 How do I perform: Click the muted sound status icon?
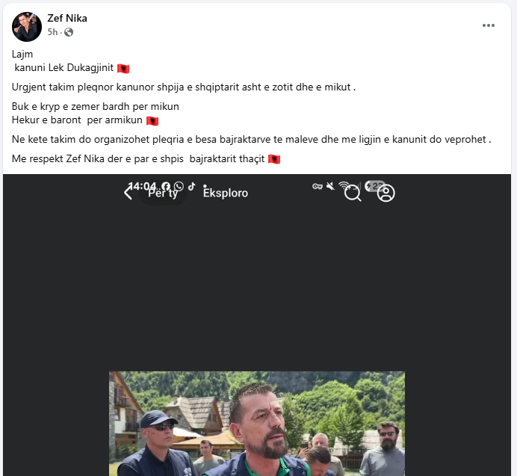coord(330,186)
